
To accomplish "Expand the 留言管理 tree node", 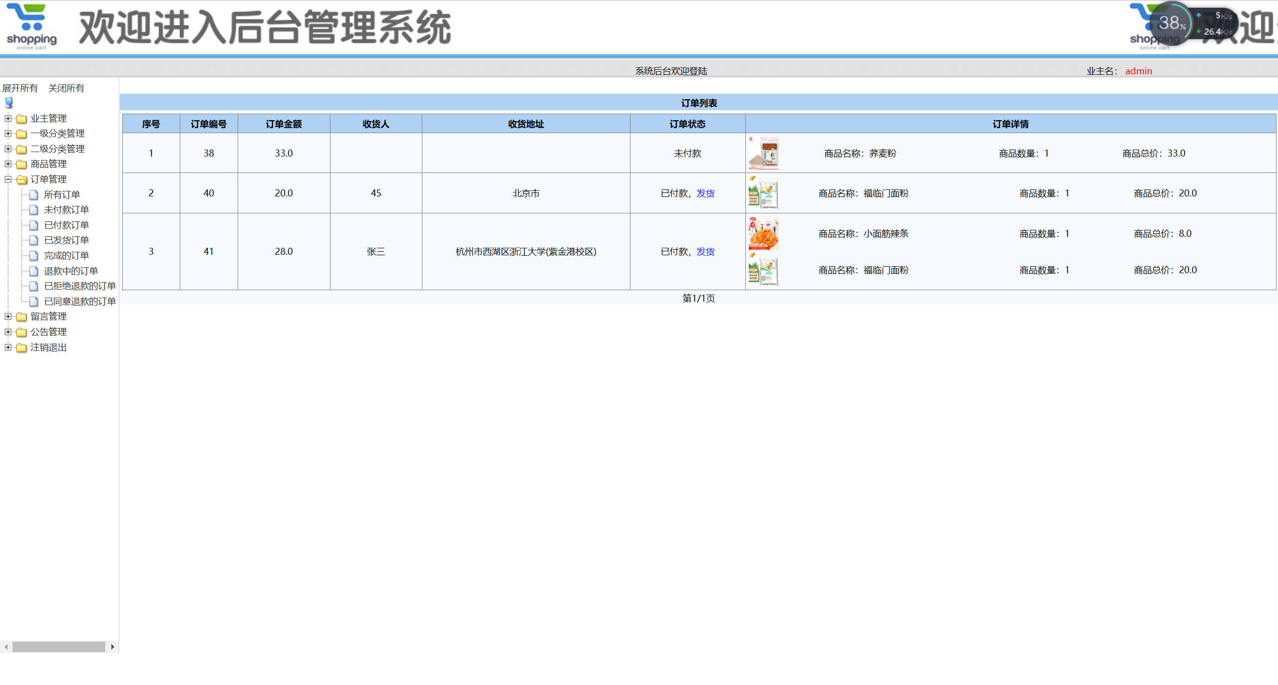I will [8, 317].
